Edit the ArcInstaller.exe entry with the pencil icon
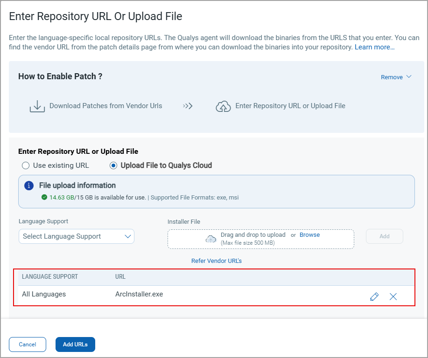This screenshot has height=358, width=428. (x=374, y=296)
